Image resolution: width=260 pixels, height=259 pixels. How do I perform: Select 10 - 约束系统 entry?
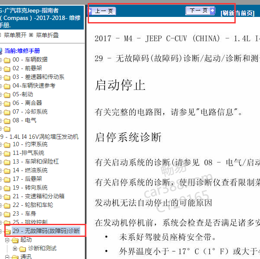(x=30, y=144)
